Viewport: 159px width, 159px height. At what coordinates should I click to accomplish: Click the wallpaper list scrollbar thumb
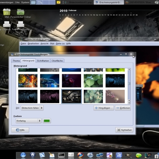click(x=129, y=83)
